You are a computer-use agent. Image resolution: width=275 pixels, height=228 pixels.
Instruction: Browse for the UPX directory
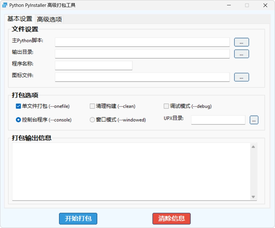pyautogui.click(x=254, y=120)
